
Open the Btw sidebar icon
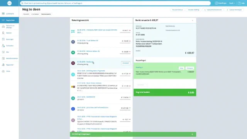3,52
